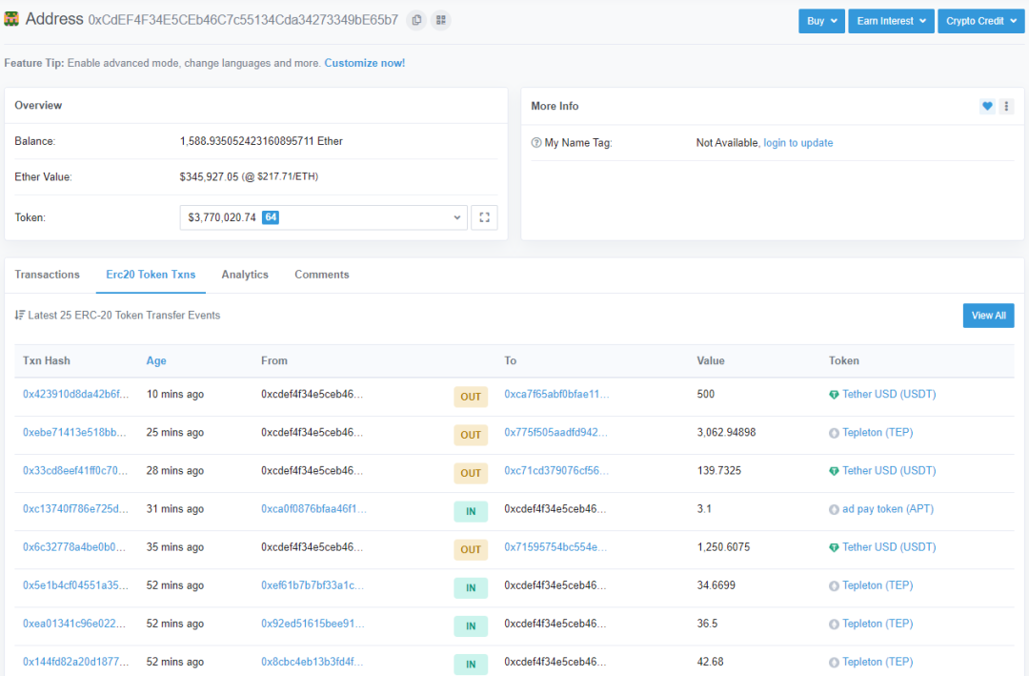Open transaction 0x33cd8eef41ff0c70...
1029x676 pixels.
pos(75,470)
